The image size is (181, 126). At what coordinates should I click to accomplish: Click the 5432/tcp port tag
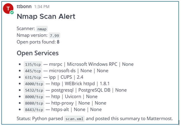click(x=34, y=90)
